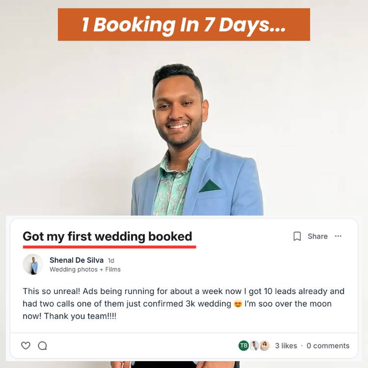
Task: Click the '0 comments' link
Action: coord(328,346)
